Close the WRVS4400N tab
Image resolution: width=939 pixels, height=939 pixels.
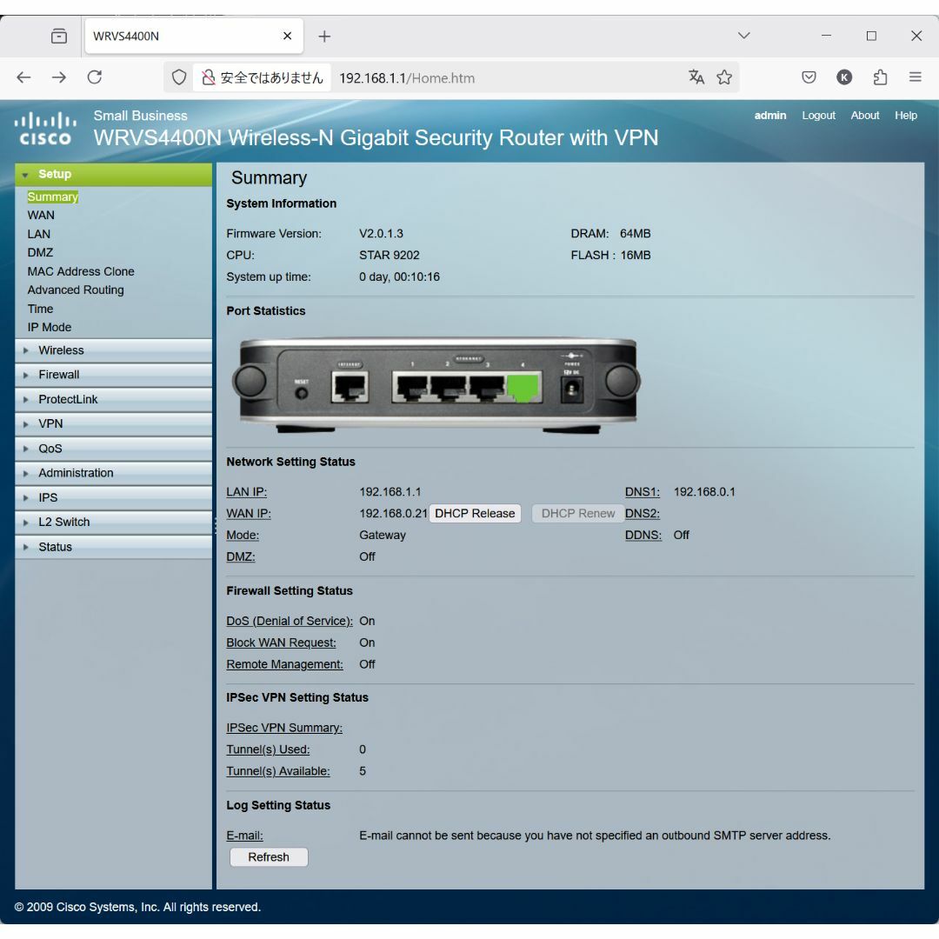288,36
